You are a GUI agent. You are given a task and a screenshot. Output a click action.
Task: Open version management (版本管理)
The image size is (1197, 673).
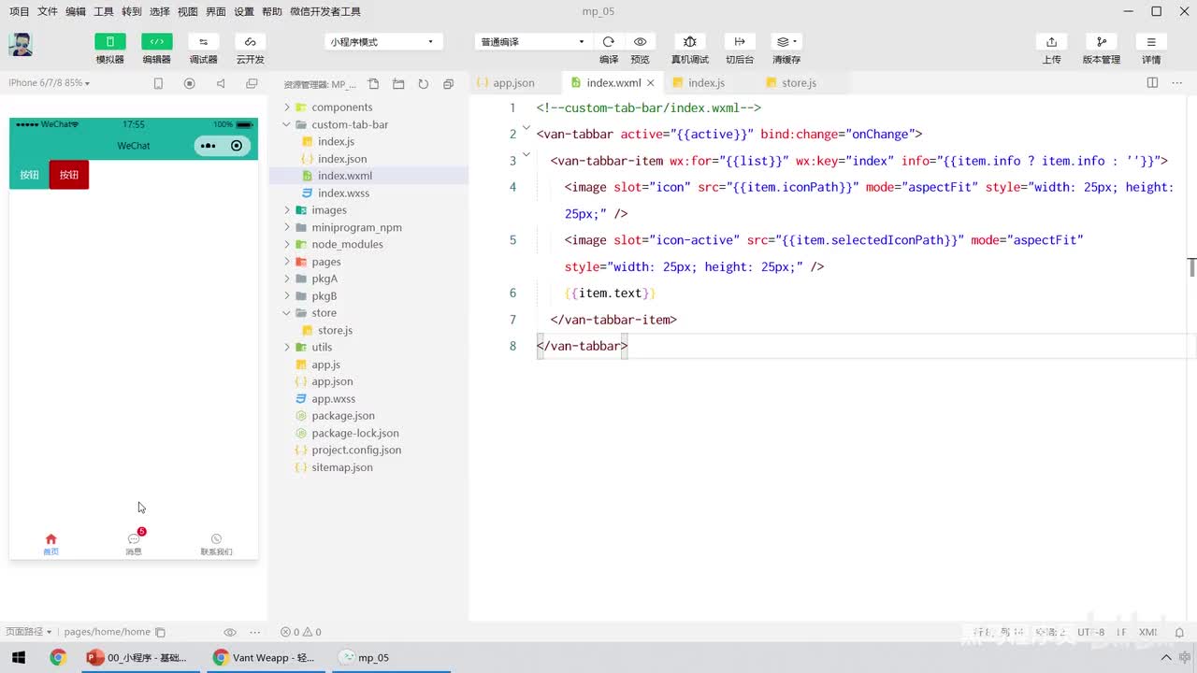pos(1101,42)
